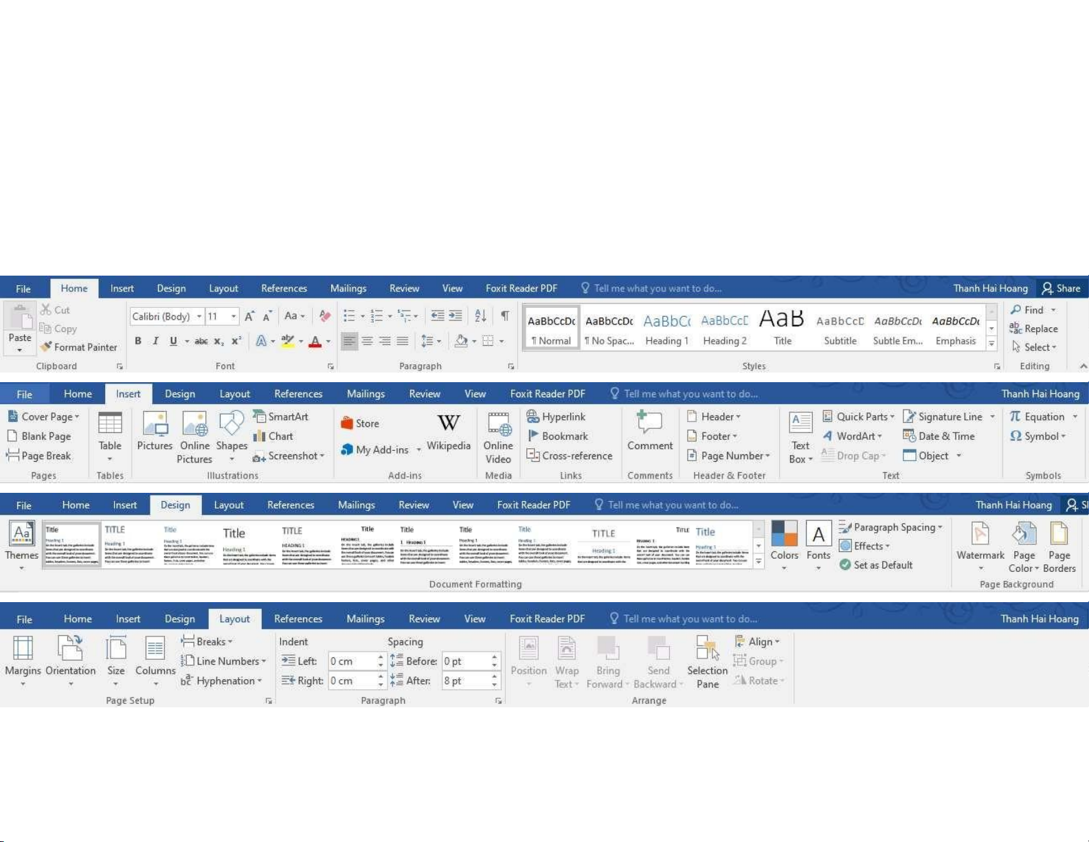Click the Cut scissors icon
This screenshot has width=1089, height=842.
coord(46,310)
